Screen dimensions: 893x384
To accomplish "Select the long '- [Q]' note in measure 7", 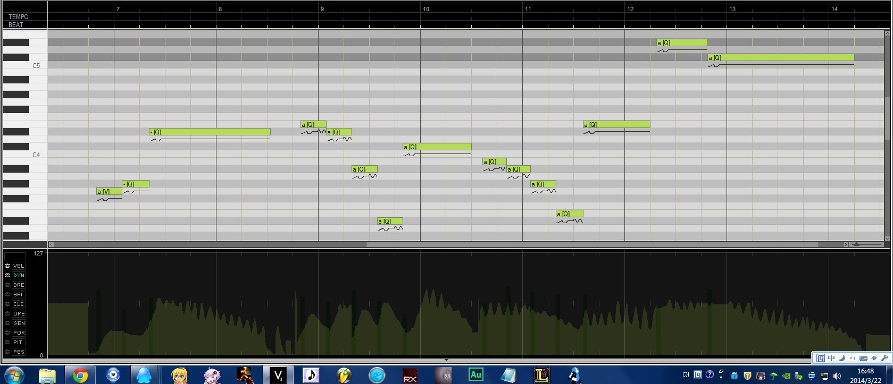I will coord(210,132).
